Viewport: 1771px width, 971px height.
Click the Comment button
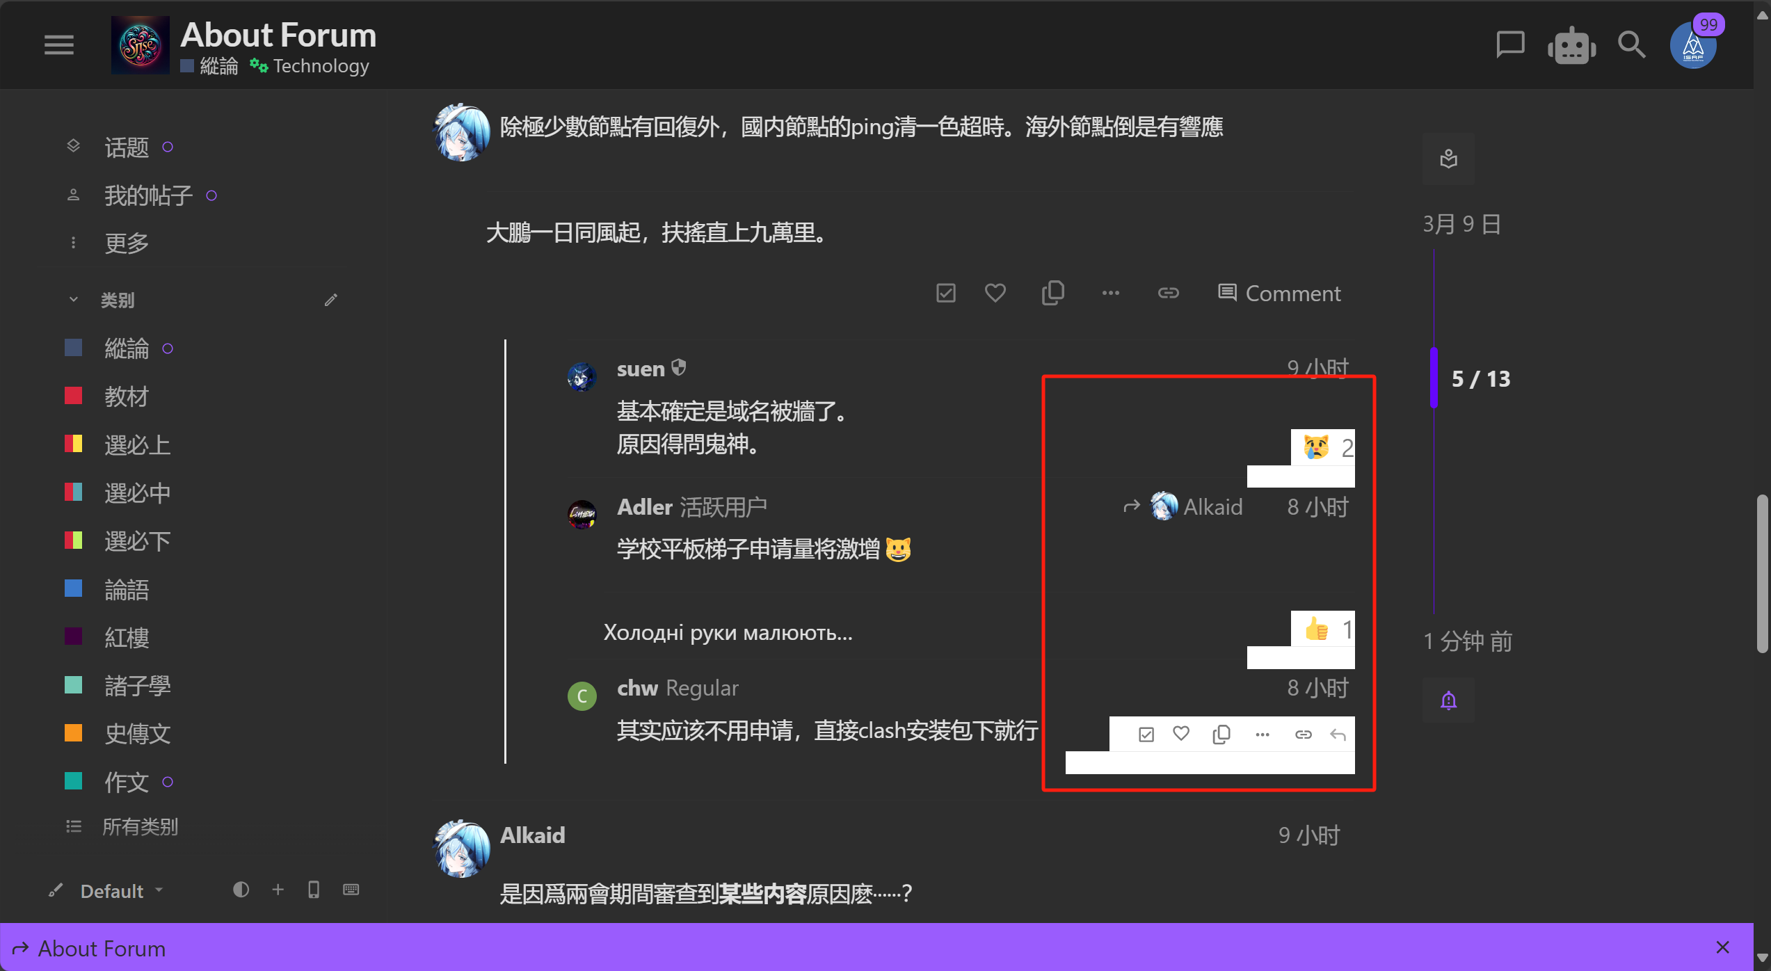click(x=1279, y=293)
